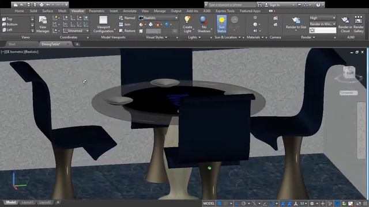Click the Join viewports icon
The width and height of the screenshot is (369, 207).
[125, 24]
